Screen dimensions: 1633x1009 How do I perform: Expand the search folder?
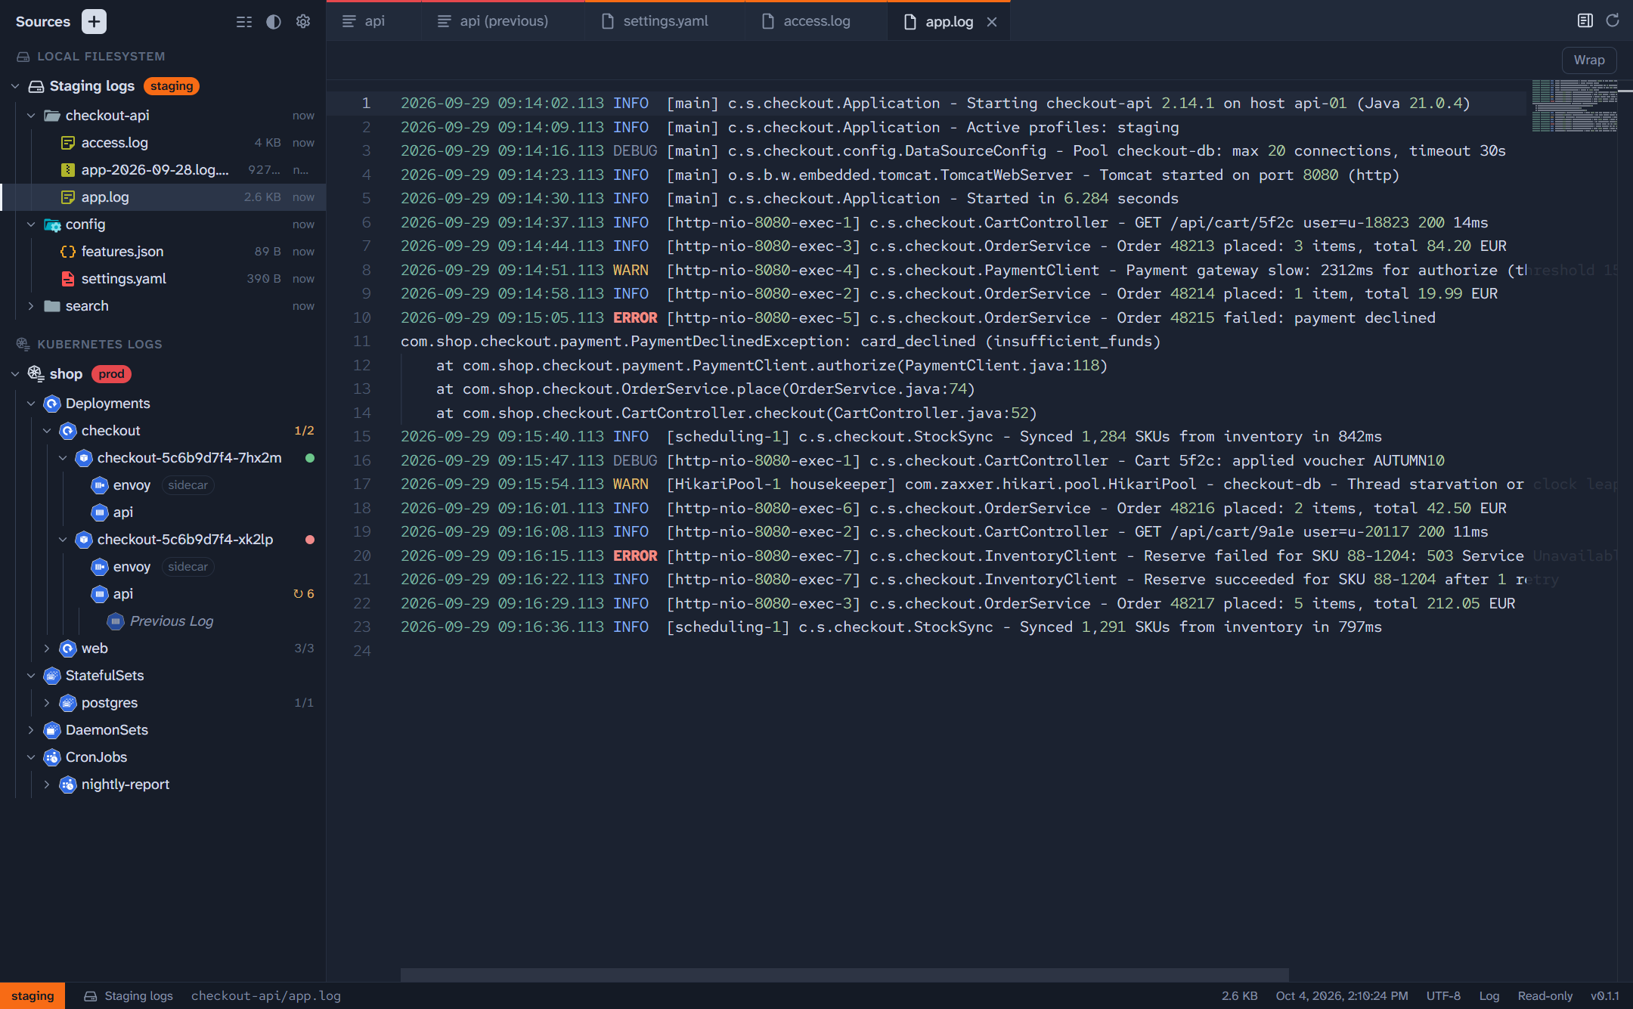31,306
